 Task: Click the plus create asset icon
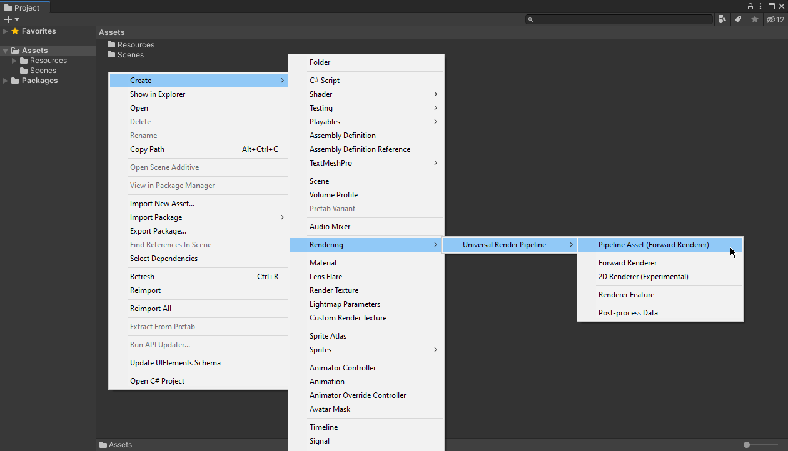pyautogui.click(x=8, y=19)
